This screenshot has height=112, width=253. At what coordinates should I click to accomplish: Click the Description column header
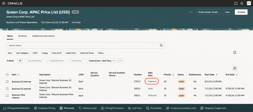[45, 75]
